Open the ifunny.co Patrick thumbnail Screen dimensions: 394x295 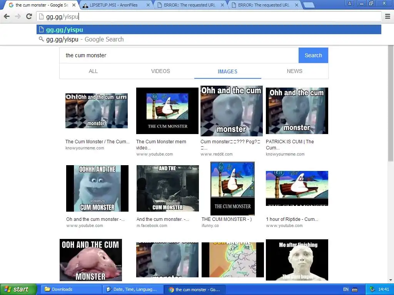[233, 188]
